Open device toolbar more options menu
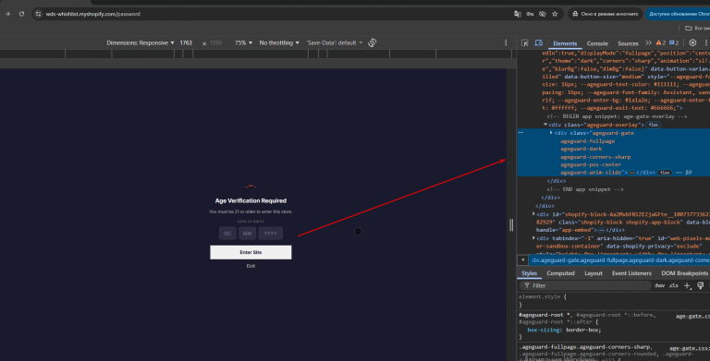 click(506, 42)
